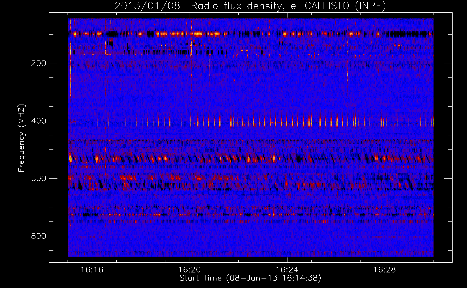Click the 200 frequency tick label
467x288 pixels.
(x=39, y=63)
